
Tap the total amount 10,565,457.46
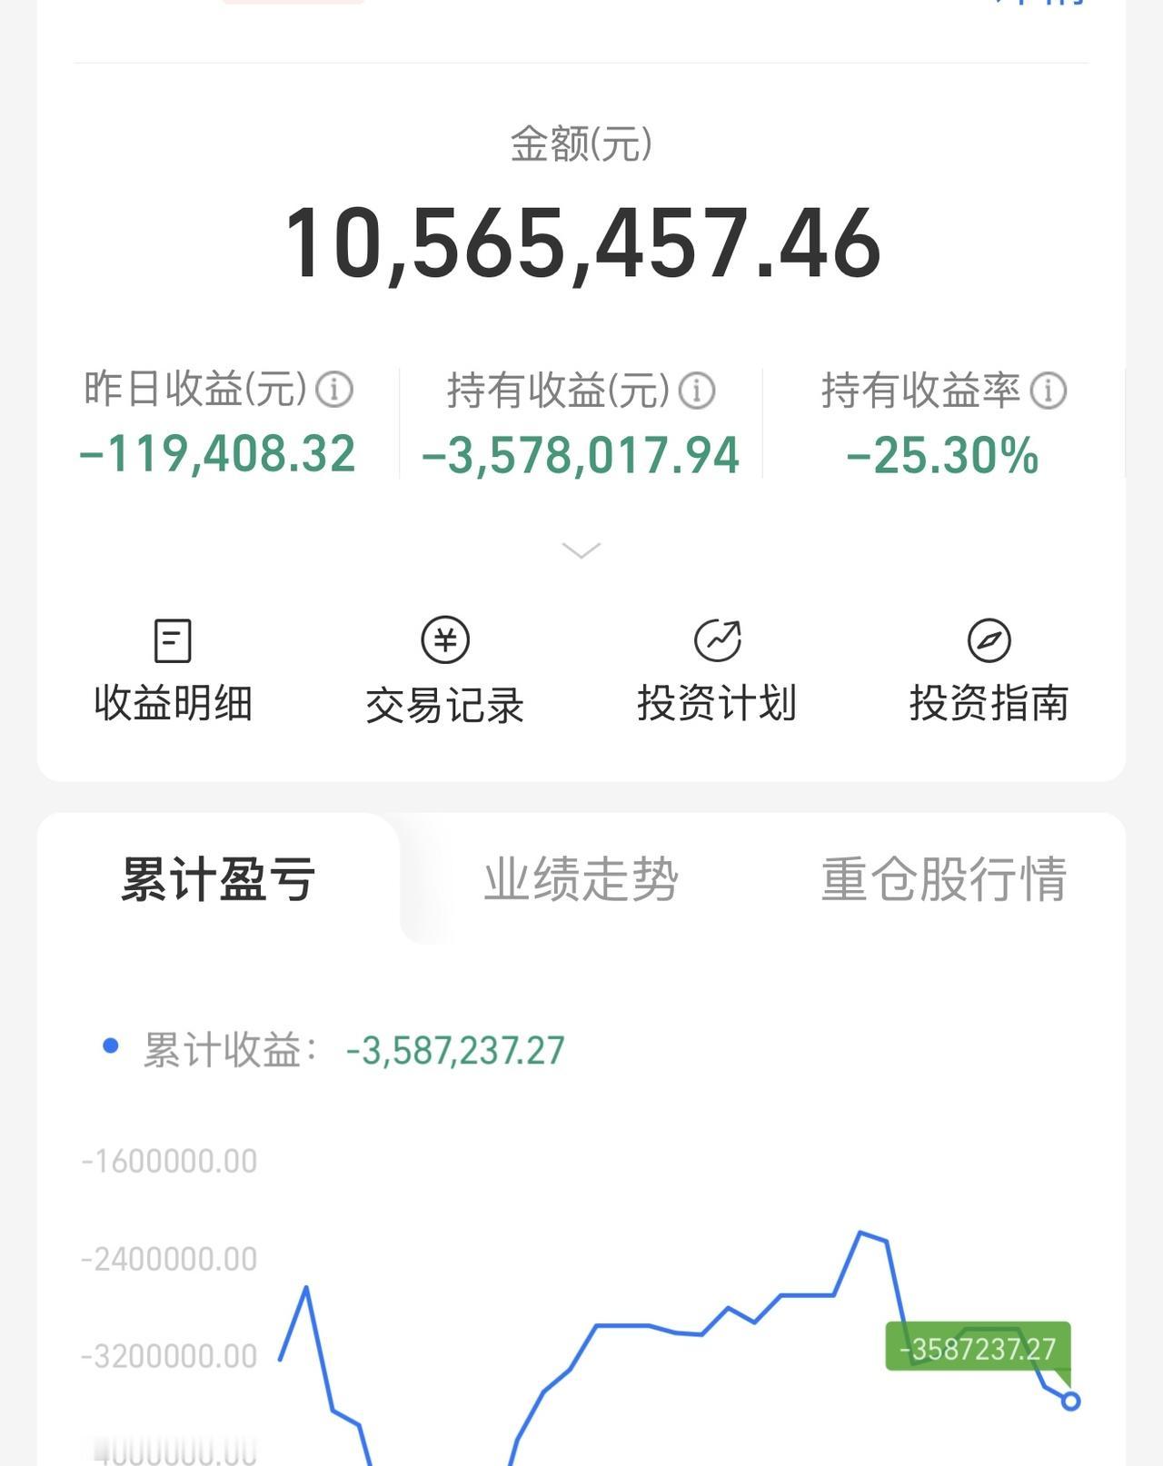click(582, 243)
